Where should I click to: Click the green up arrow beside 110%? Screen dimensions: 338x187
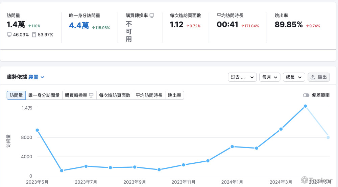pyautogui.click(x=30, y=26)
